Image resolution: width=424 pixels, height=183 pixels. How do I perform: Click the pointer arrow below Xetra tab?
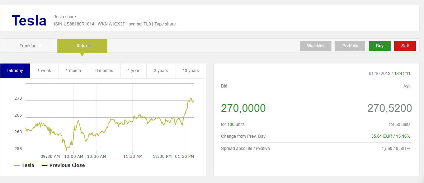click(x=82, y=55)
